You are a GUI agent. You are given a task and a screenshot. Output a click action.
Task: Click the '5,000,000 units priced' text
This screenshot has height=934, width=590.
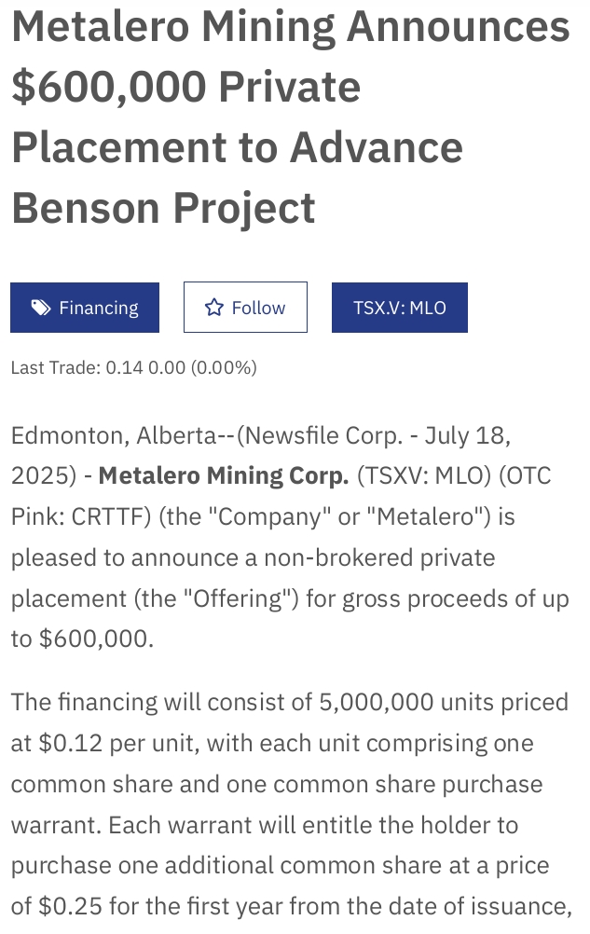(445, 702)
